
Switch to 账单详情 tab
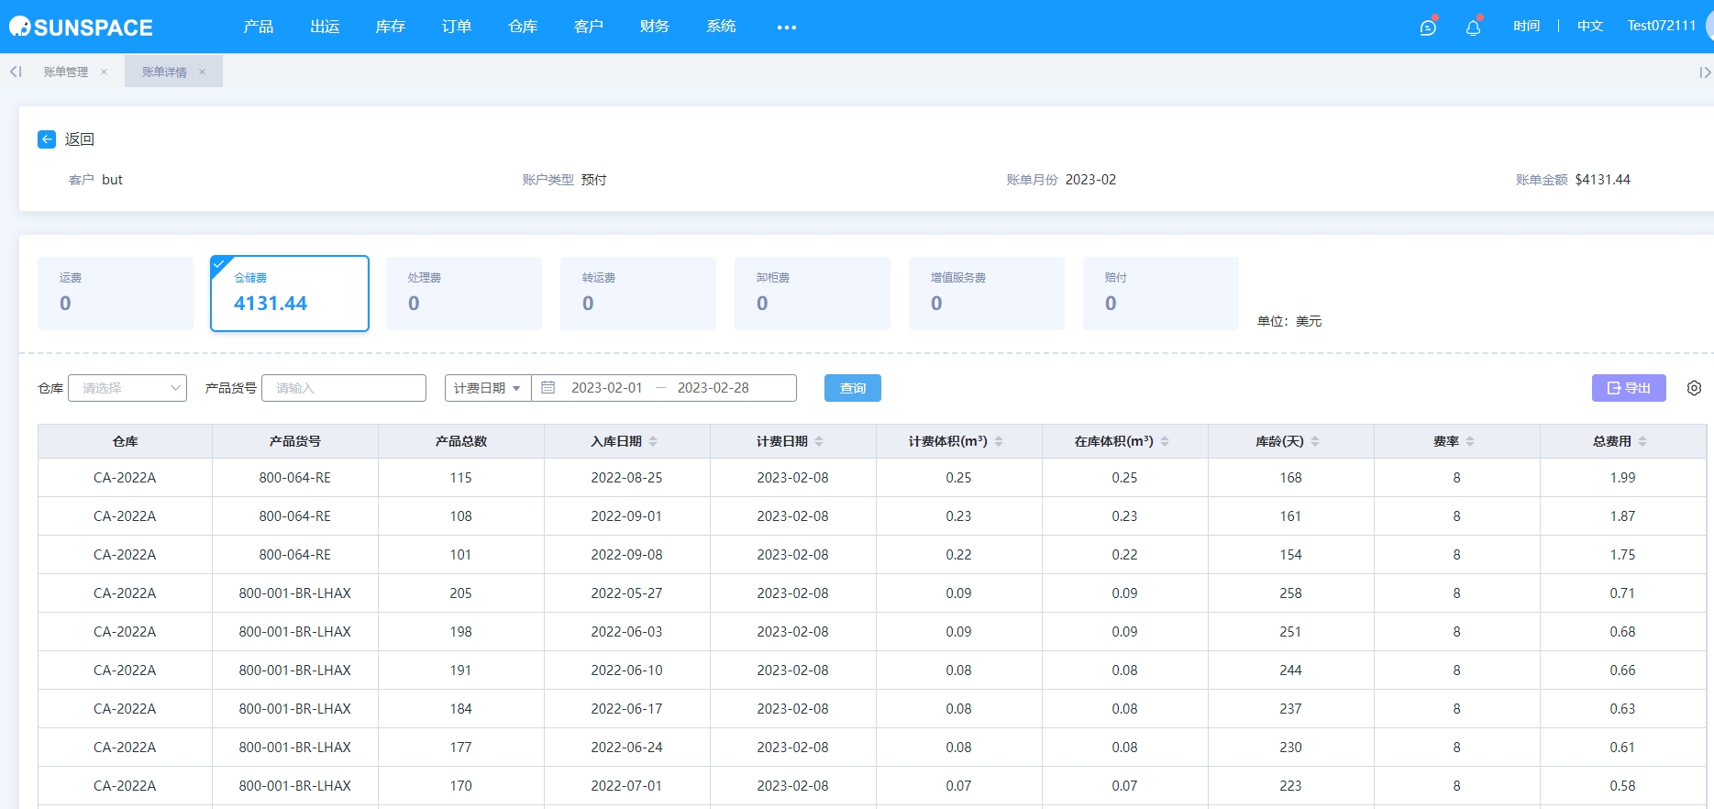click(x=164, y=72)
